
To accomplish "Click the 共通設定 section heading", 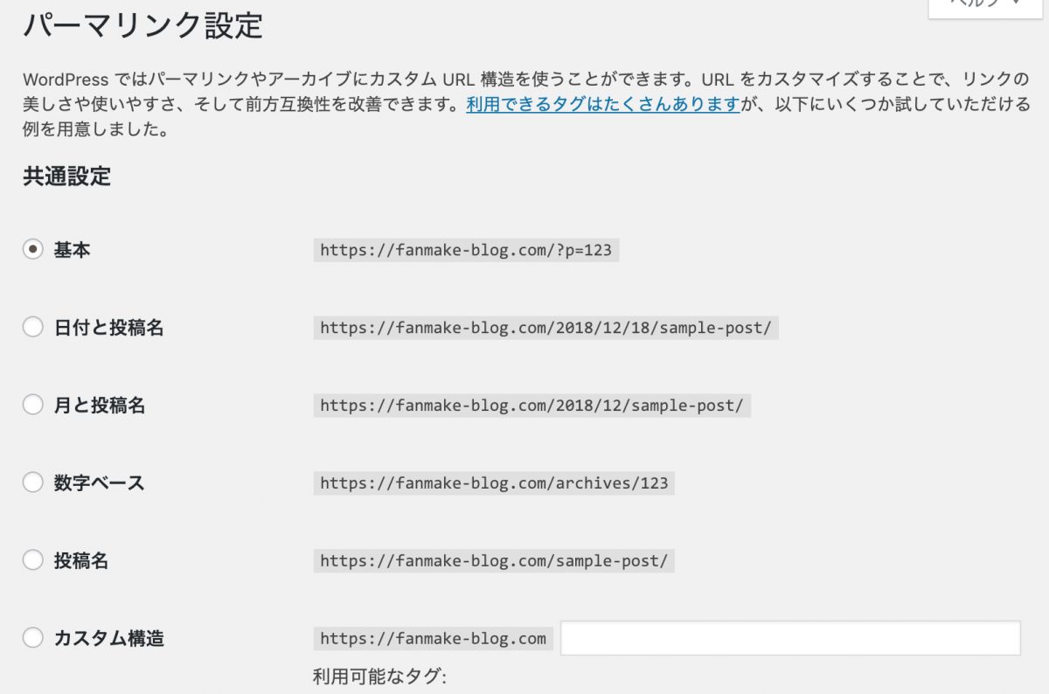I will [66, 176].
